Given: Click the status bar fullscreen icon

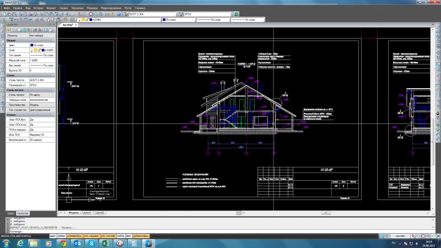Looking at the screenshot, I should pos(438,236).
